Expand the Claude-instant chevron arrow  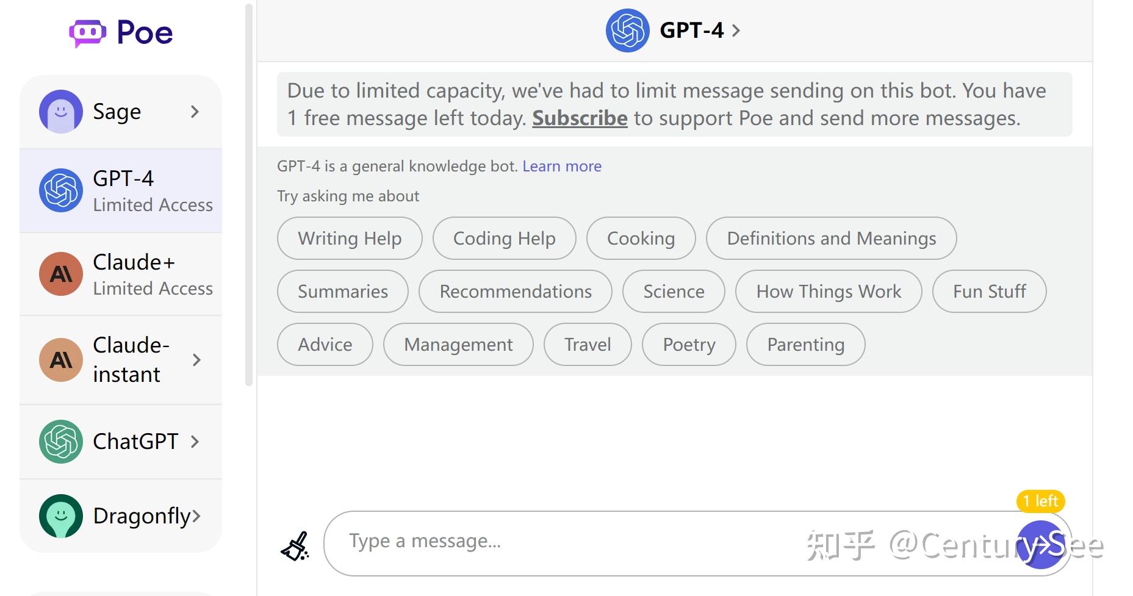coord(196,360)
